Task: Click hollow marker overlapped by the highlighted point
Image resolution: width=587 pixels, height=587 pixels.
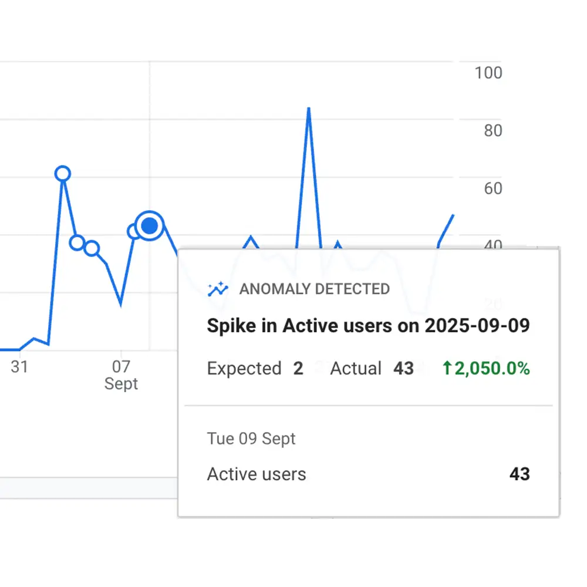Action: pyautogui.click(x=135, y=231)
